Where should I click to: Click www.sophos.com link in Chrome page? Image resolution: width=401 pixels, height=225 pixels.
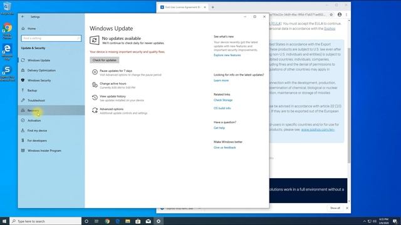(318, 129)
